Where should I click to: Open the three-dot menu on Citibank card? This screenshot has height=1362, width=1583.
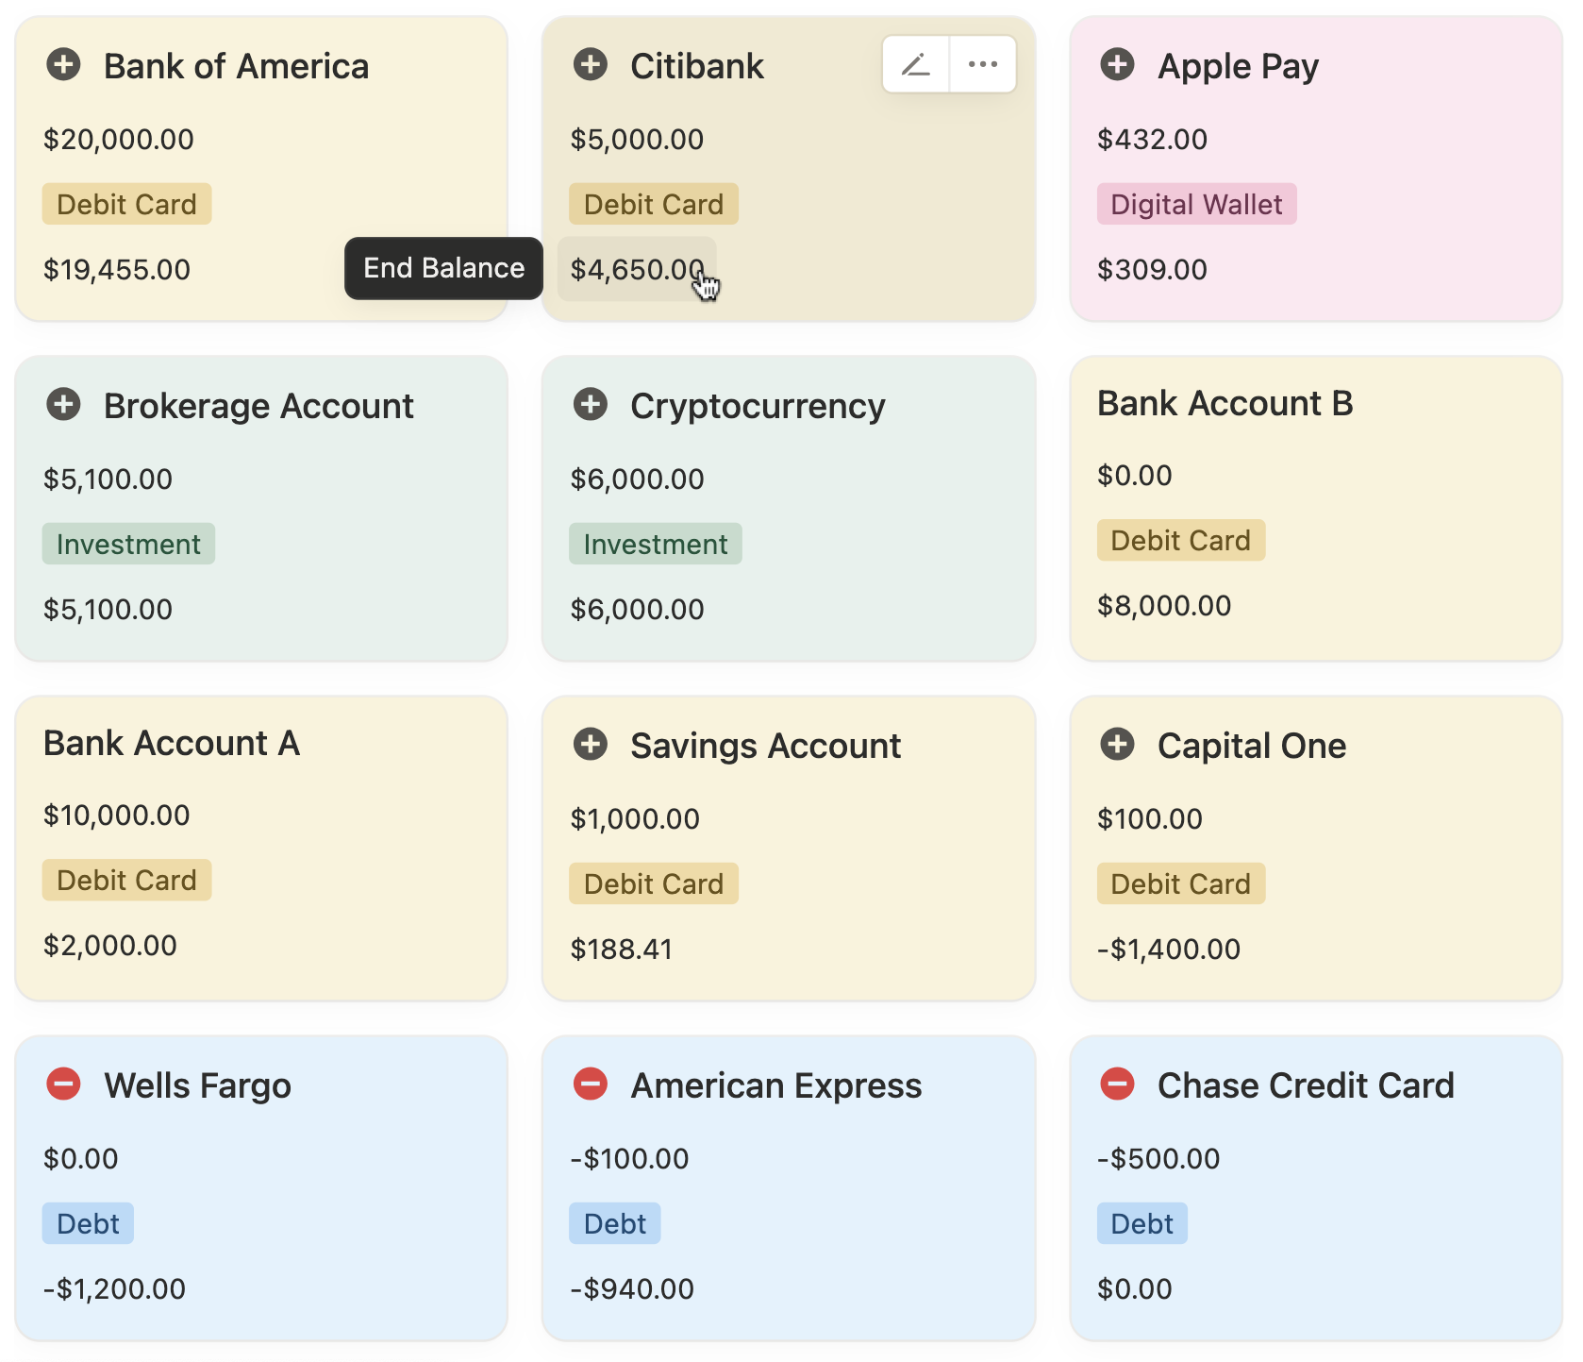click(x=983, y=64)
